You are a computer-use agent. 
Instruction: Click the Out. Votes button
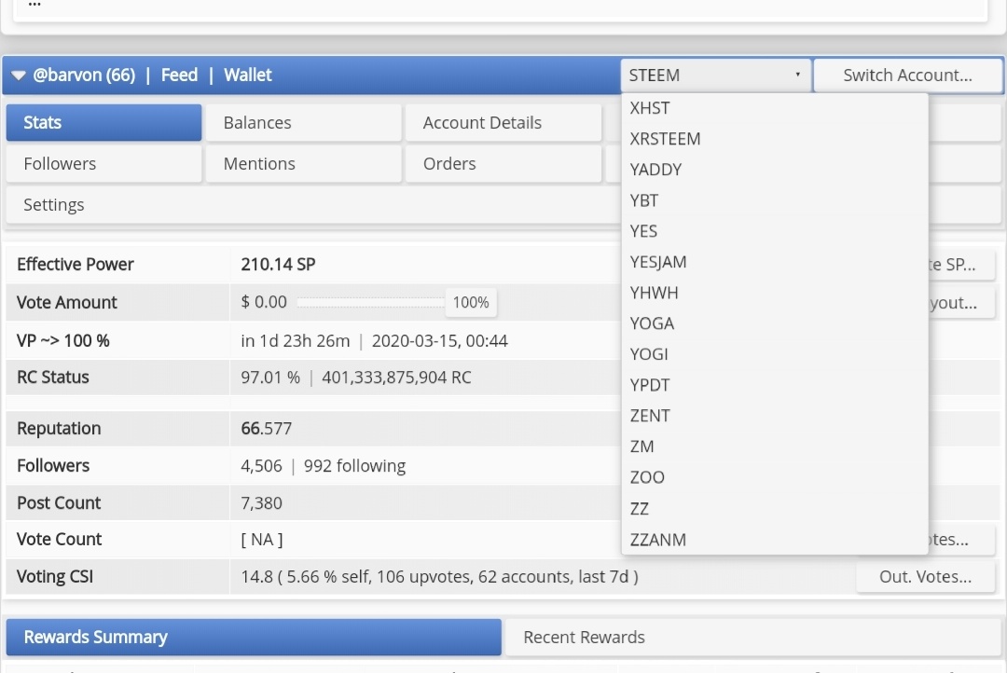point(925,577)
